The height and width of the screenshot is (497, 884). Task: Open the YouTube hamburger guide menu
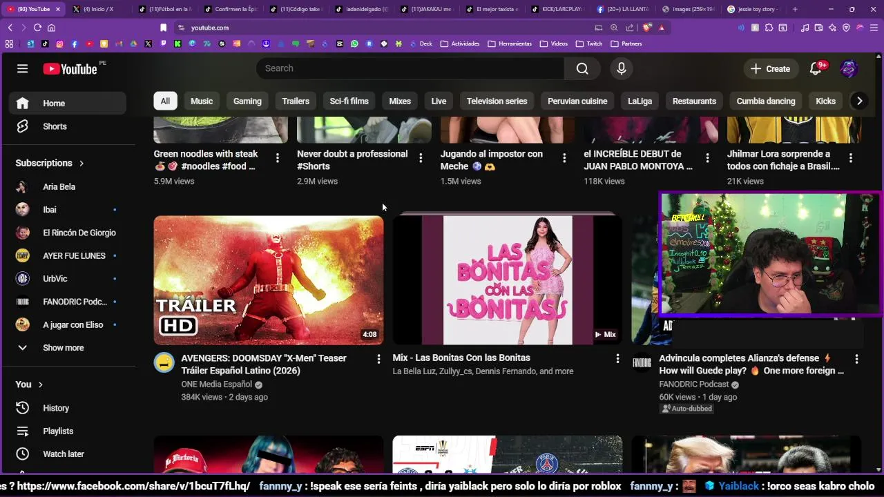[x=22, y=68]
